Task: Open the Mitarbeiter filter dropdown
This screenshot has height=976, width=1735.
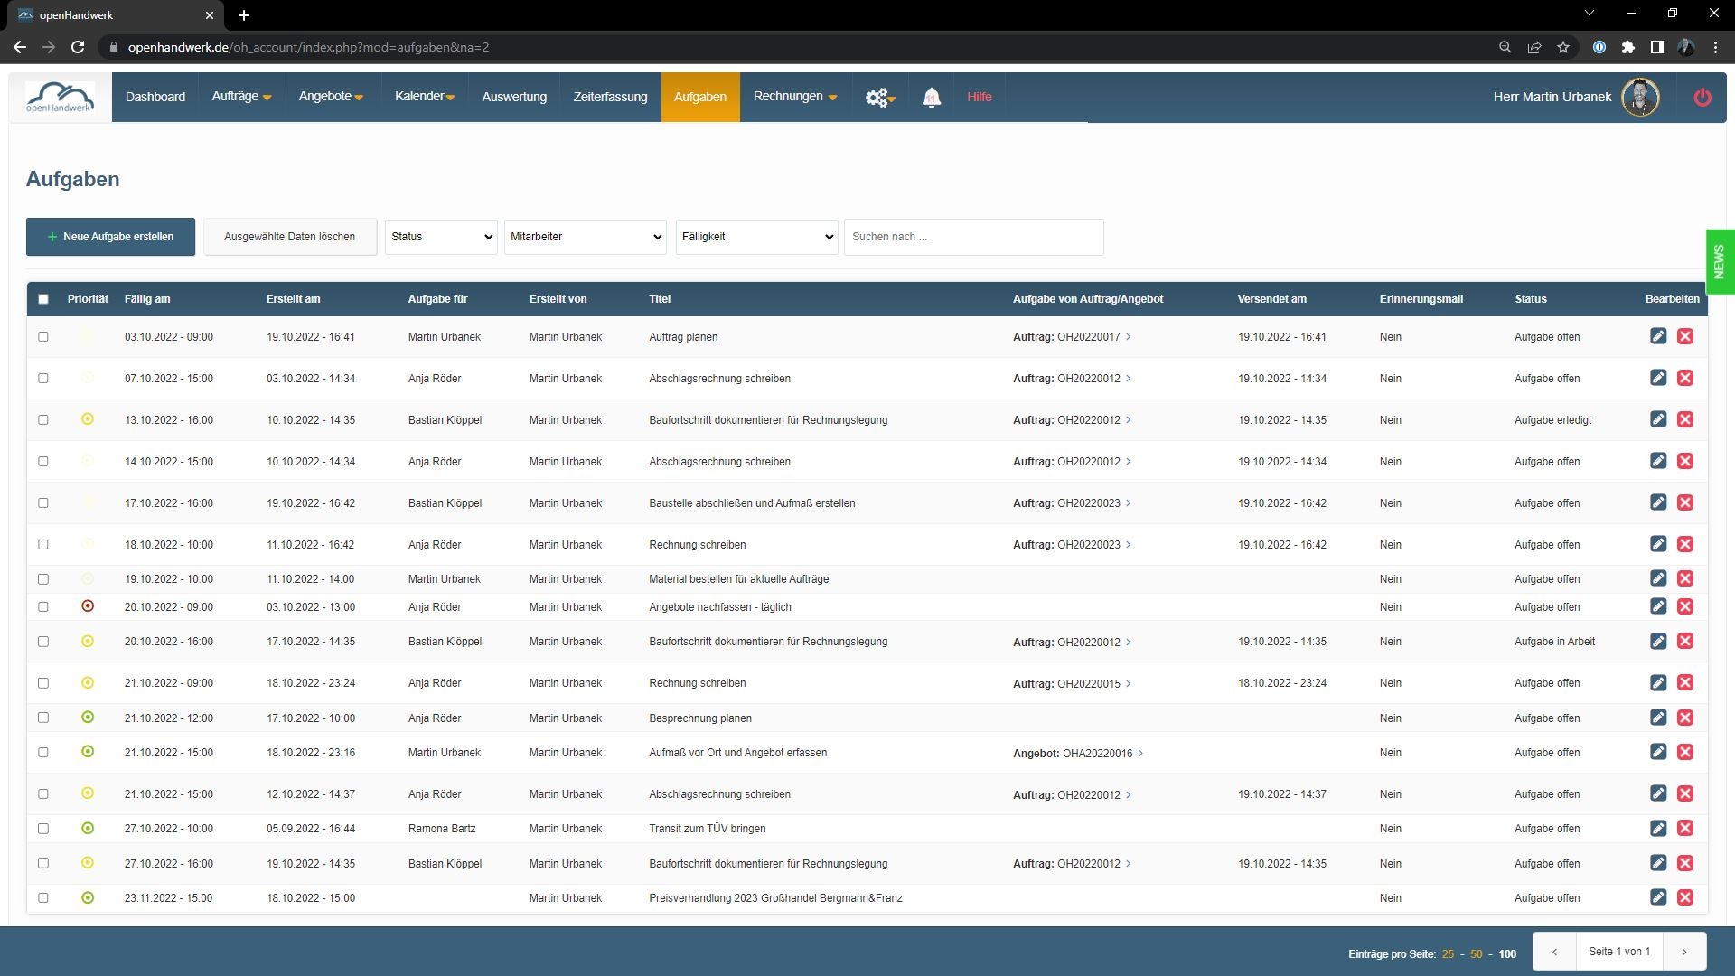Action: coord(585,237)
